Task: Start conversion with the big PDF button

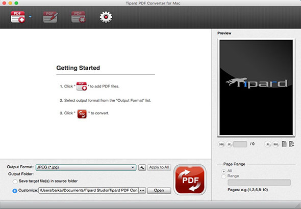Action: tap(190, 180)
